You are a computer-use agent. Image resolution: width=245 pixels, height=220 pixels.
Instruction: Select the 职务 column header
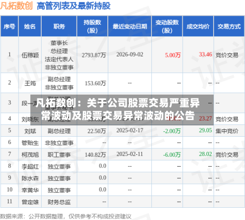pos(59,26)
